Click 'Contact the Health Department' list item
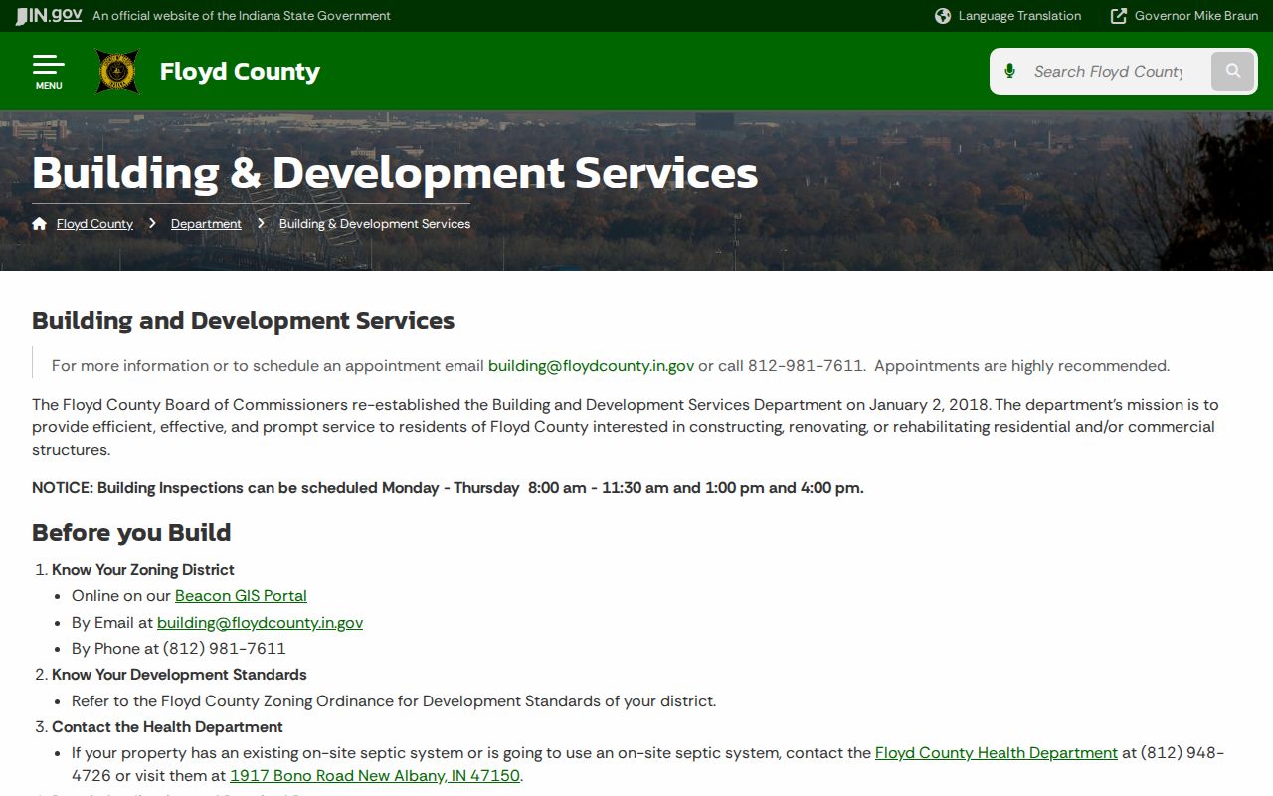 [167, 726]
